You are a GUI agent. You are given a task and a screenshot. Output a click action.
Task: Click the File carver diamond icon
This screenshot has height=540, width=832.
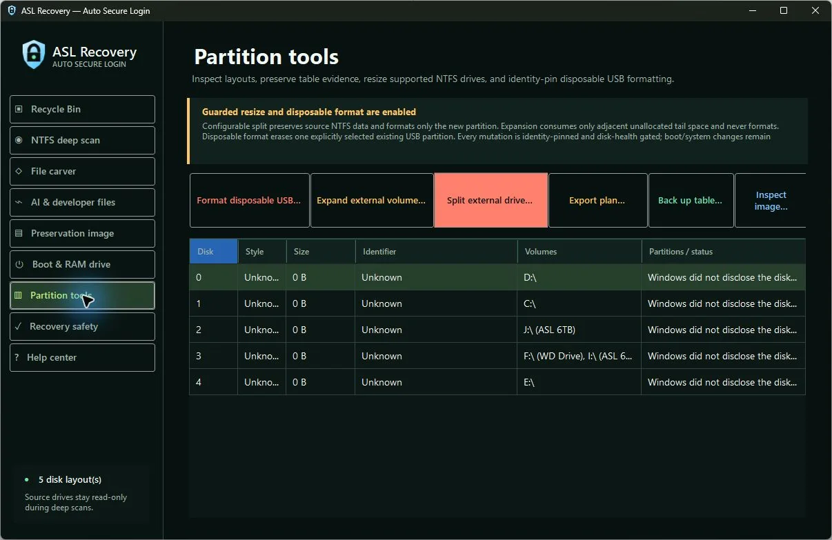click(19, 171)
